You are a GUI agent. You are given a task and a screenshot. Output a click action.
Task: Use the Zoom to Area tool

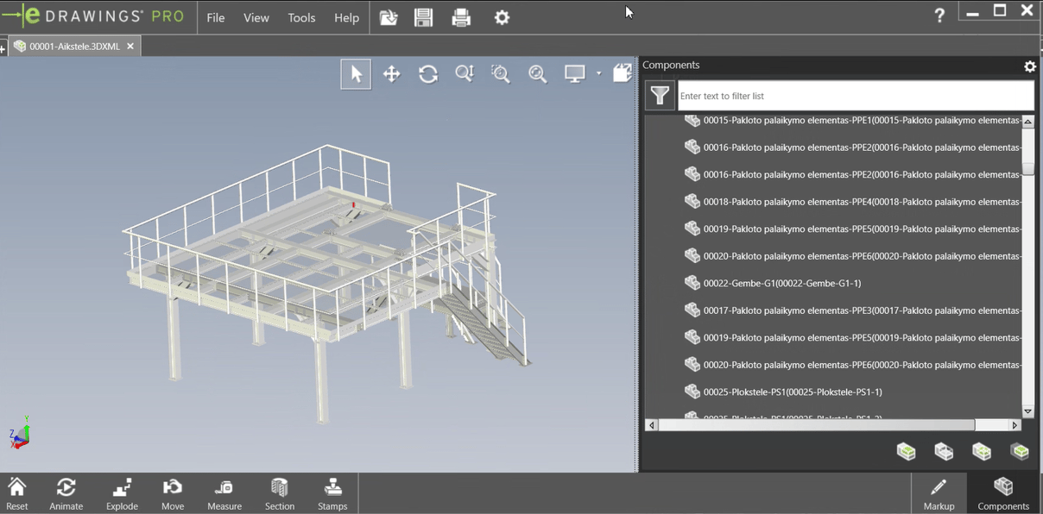(501, 73)
